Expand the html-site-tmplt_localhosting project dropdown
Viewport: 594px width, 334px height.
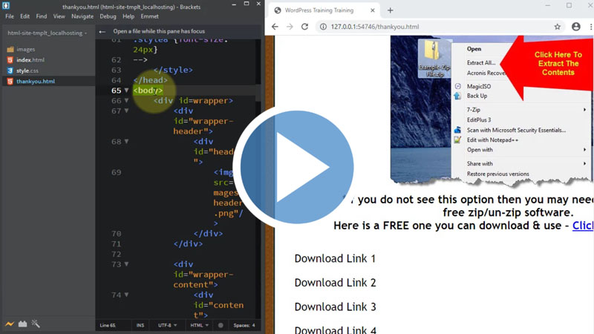coord(47,33)
